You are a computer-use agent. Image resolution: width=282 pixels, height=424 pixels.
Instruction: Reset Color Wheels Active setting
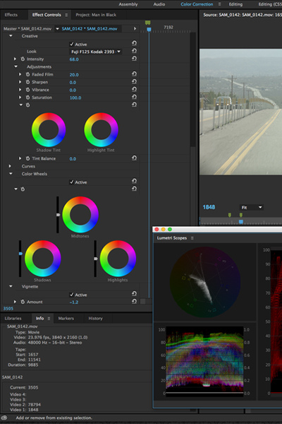pyautogui.click(x=134, y=181)
